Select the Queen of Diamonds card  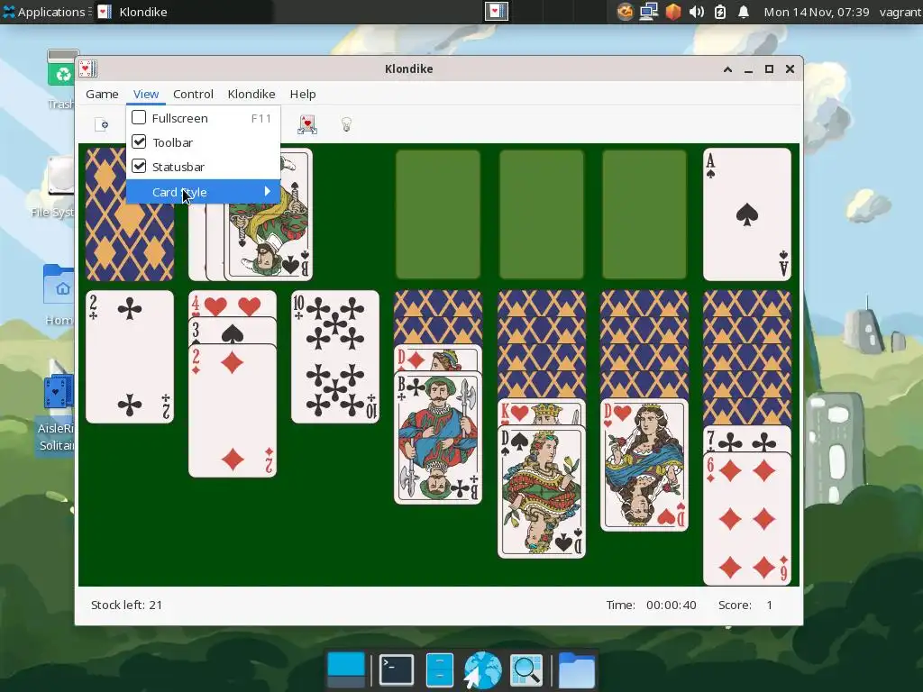click(438, 359)
